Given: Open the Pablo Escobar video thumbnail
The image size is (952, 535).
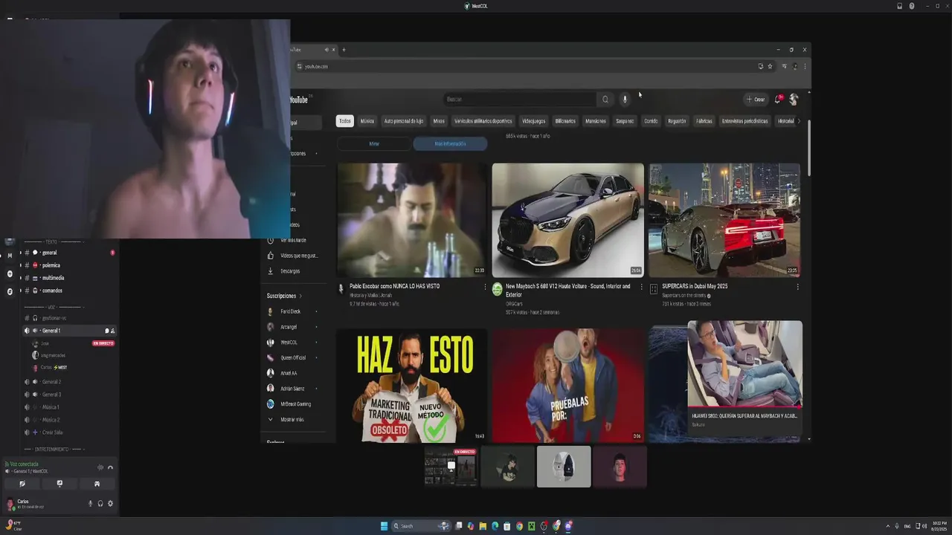Looking at the screenshot, I should pyautogui.click(x=412, y=220).
